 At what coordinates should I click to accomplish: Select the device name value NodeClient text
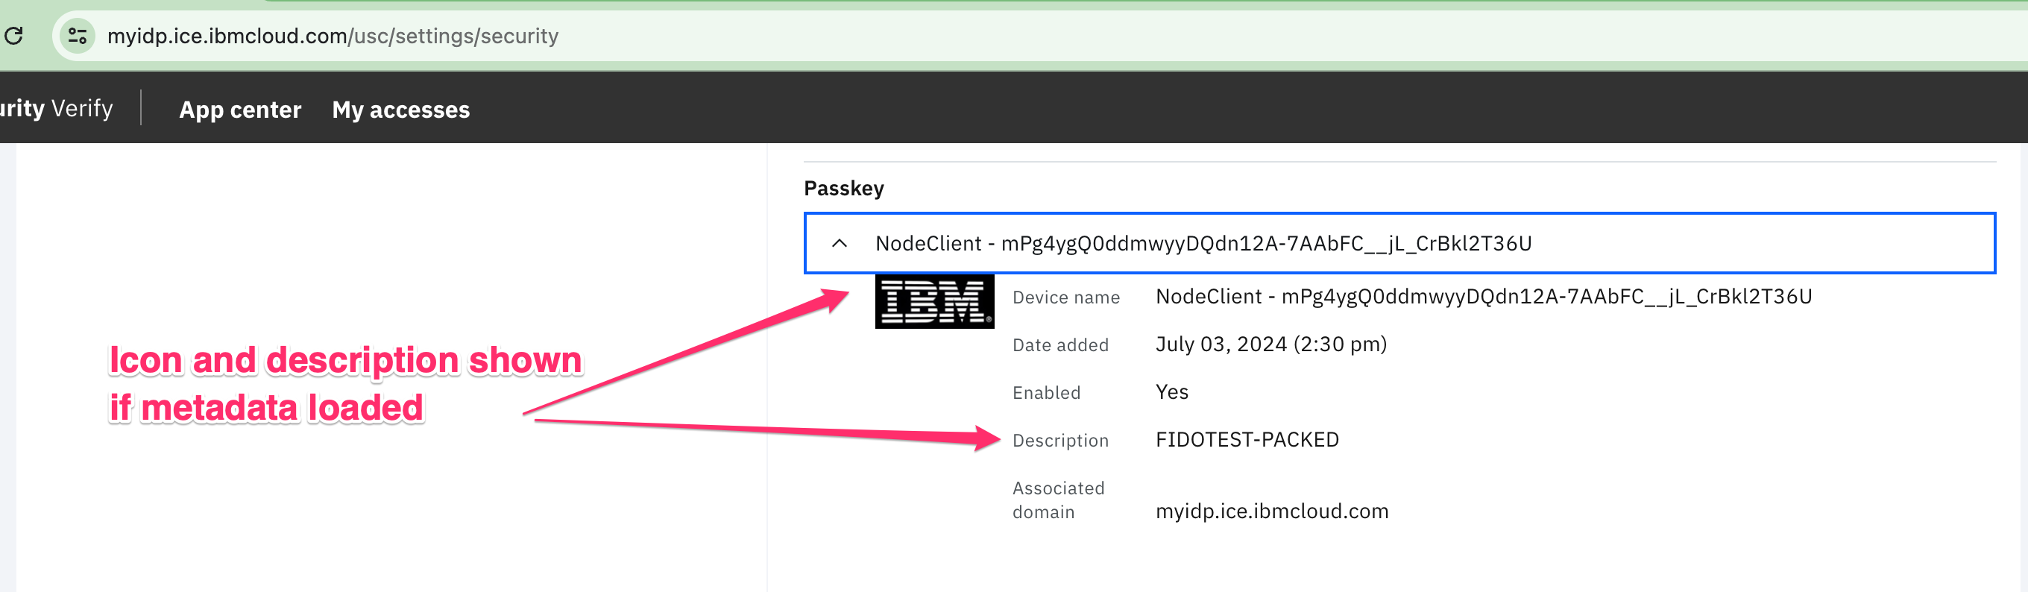1483,297
